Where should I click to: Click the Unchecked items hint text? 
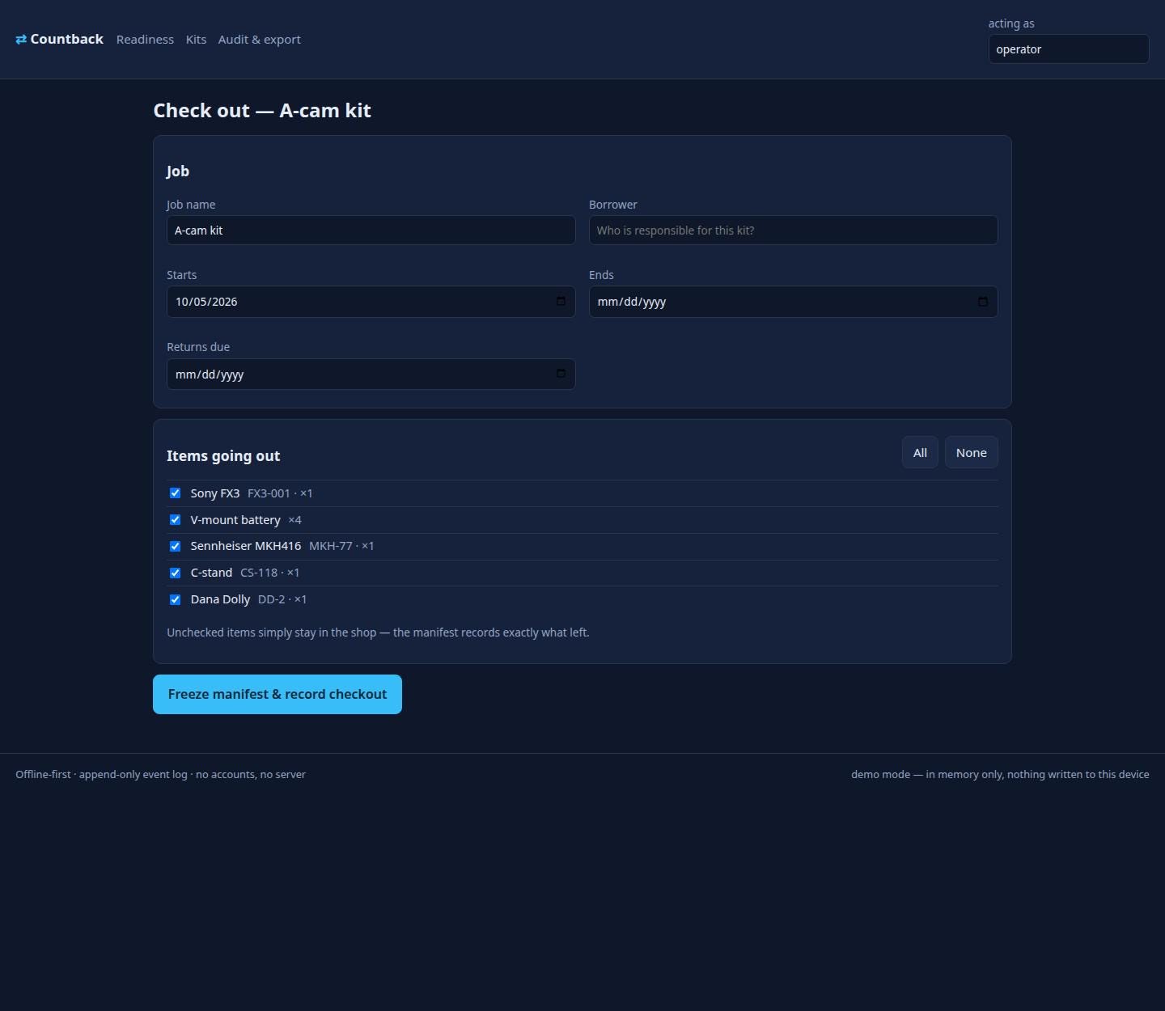tap(378, 632)
